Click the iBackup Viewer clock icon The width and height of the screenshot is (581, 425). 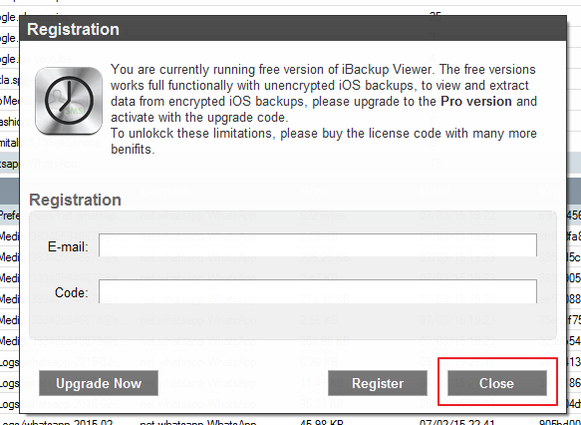(x=69, y=101)
